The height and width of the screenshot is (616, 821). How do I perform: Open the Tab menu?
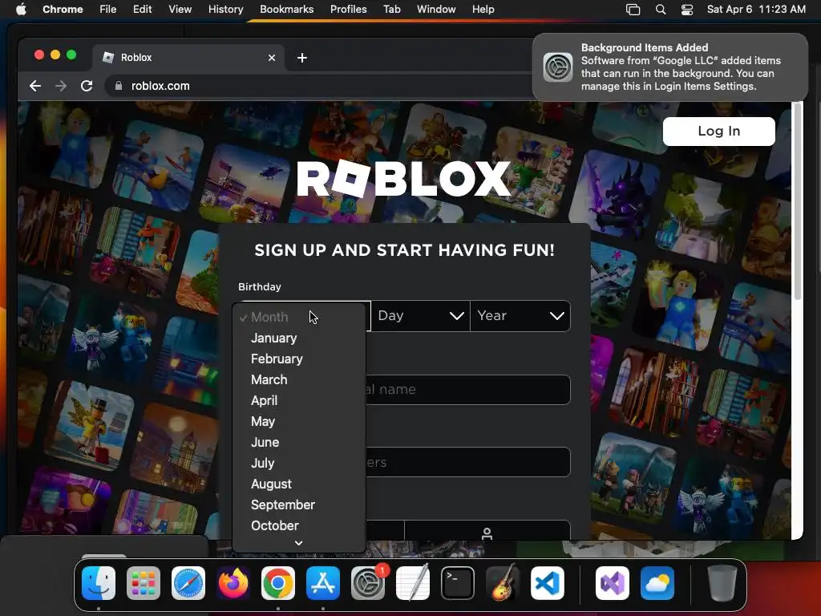coord(391,9)
